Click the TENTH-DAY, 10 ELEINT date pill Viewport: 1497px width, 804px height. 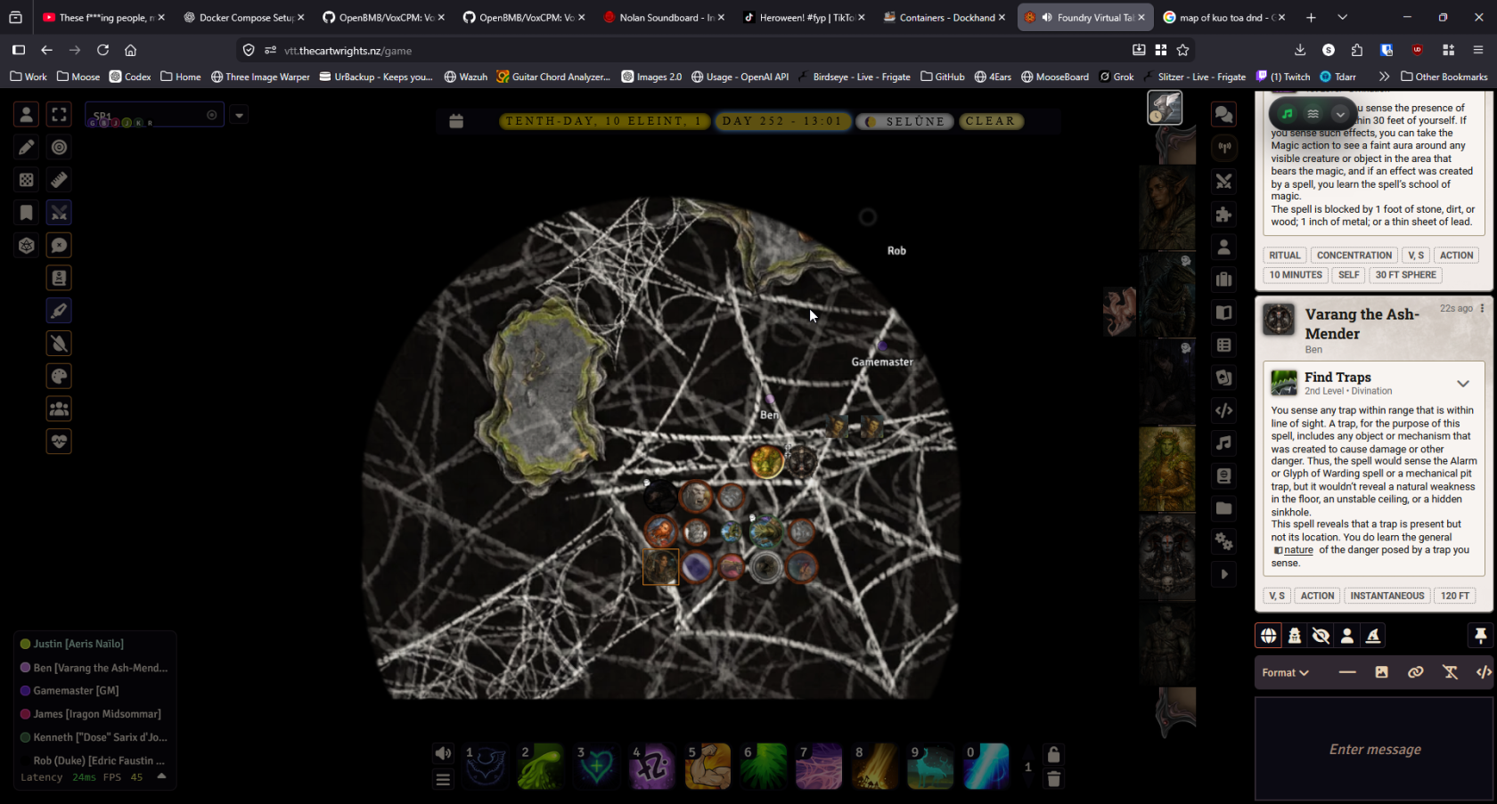pos(605,121)
